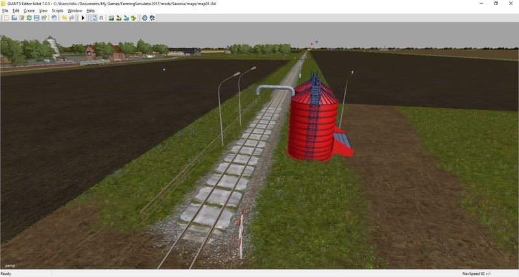Select the red silo in the viewport
Viewport: 519px width, 277px height.
click(x=313, y=125)
